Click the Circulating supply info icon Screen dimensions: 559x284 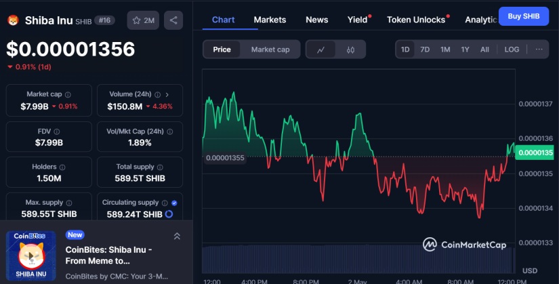165,203
